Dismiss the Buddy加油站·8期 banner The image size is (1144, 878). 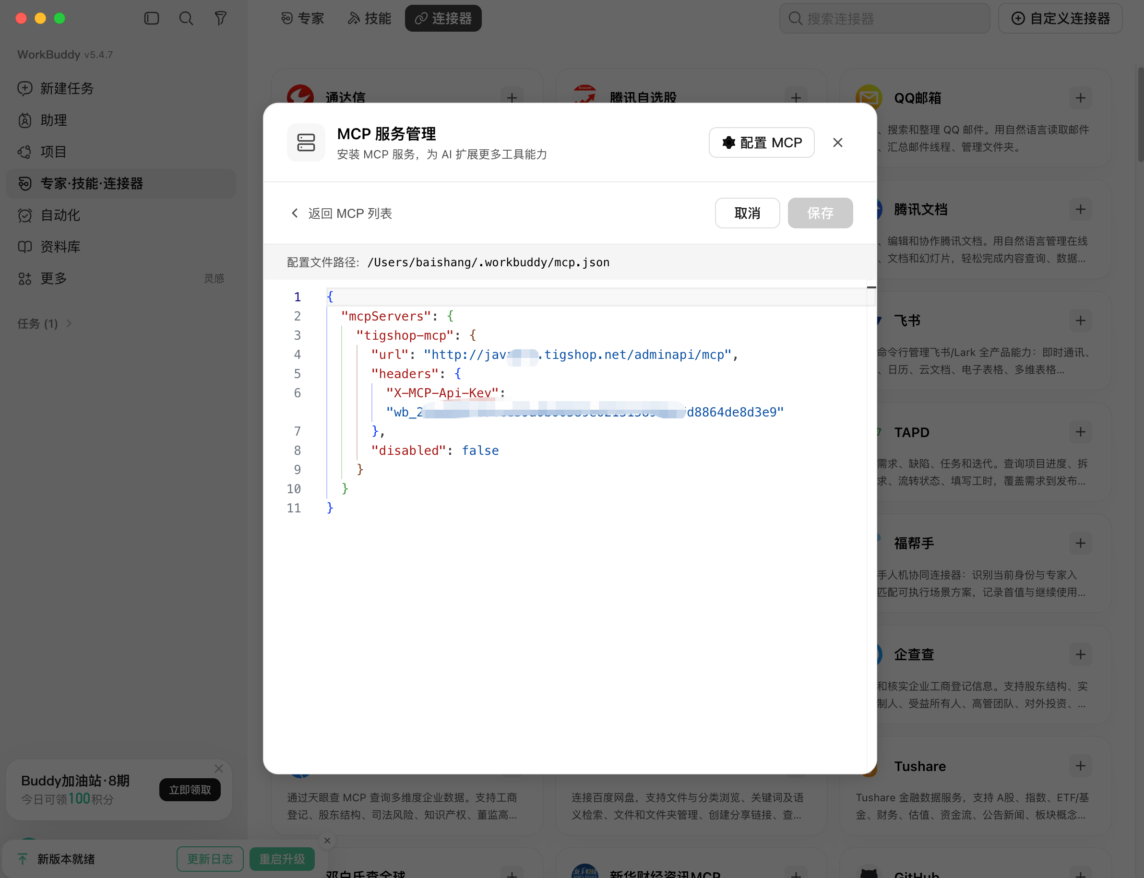tap(219, 769)
